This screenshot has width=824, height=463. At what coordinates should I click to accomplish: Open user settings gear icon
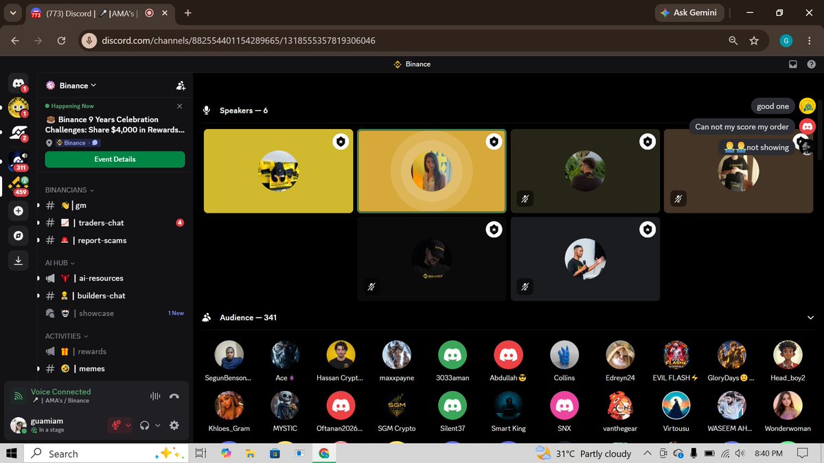pyautogui.click(x=174, y=425)
